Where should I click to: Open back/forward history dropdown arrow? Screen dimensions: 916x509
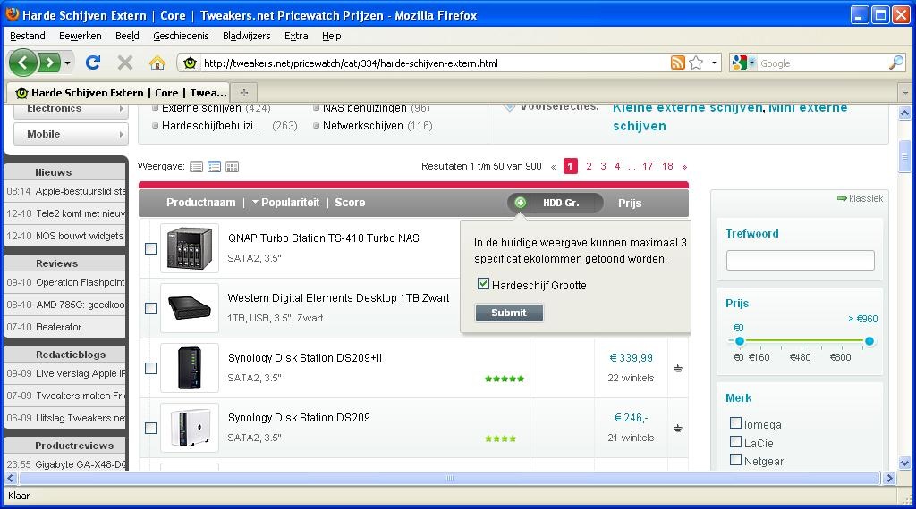(68, 63)
